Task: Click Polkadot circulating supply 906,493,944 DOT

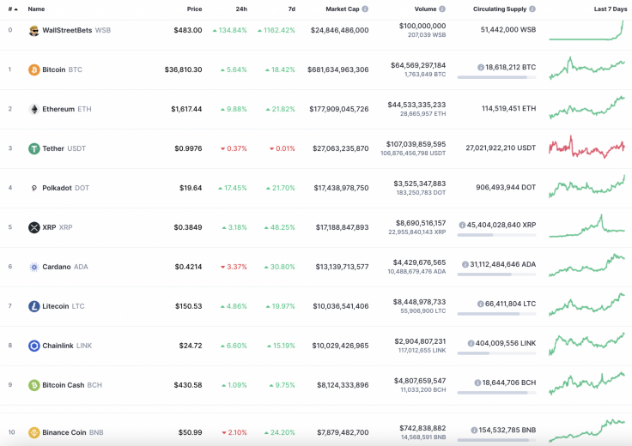Action: coord(506,187)
